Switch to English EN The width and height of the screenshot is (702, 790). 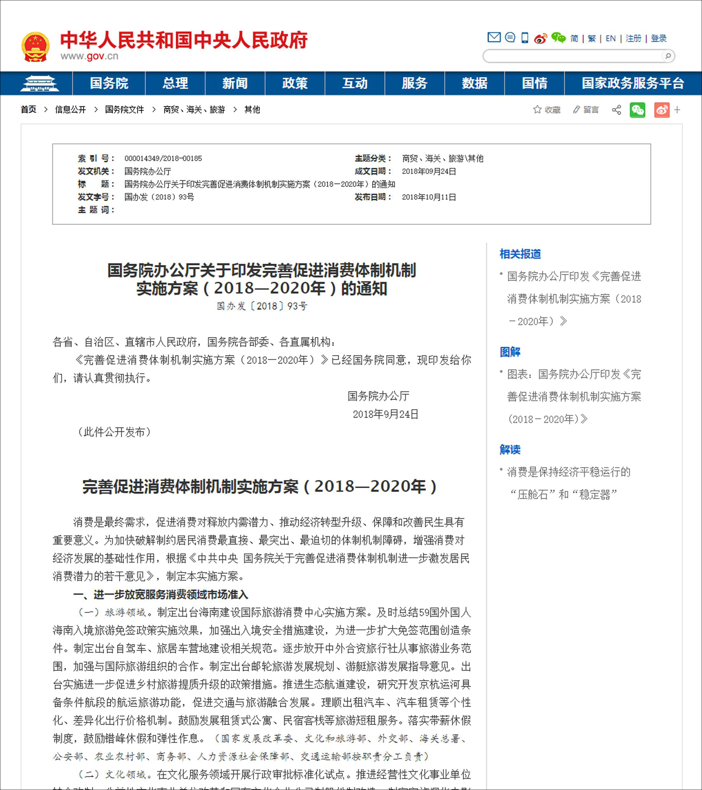[x=611, y=38]
